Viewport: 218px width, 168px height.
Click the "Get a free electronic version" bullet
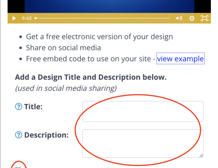point(99,37)
